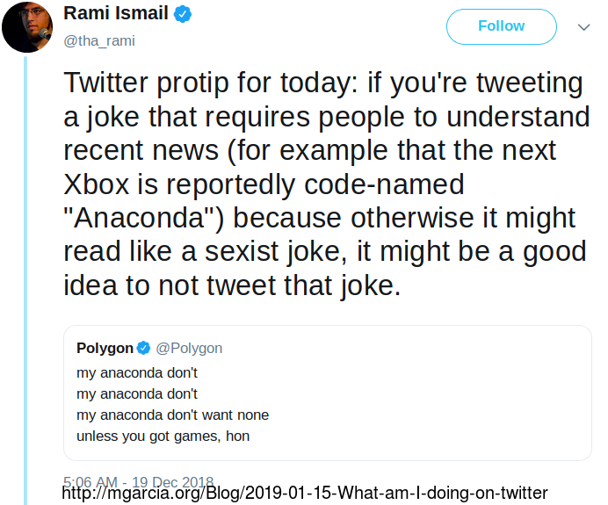
Task: Open the 5:06 AM 19 Dec 2018 timestamp
Action: point(139,481)
